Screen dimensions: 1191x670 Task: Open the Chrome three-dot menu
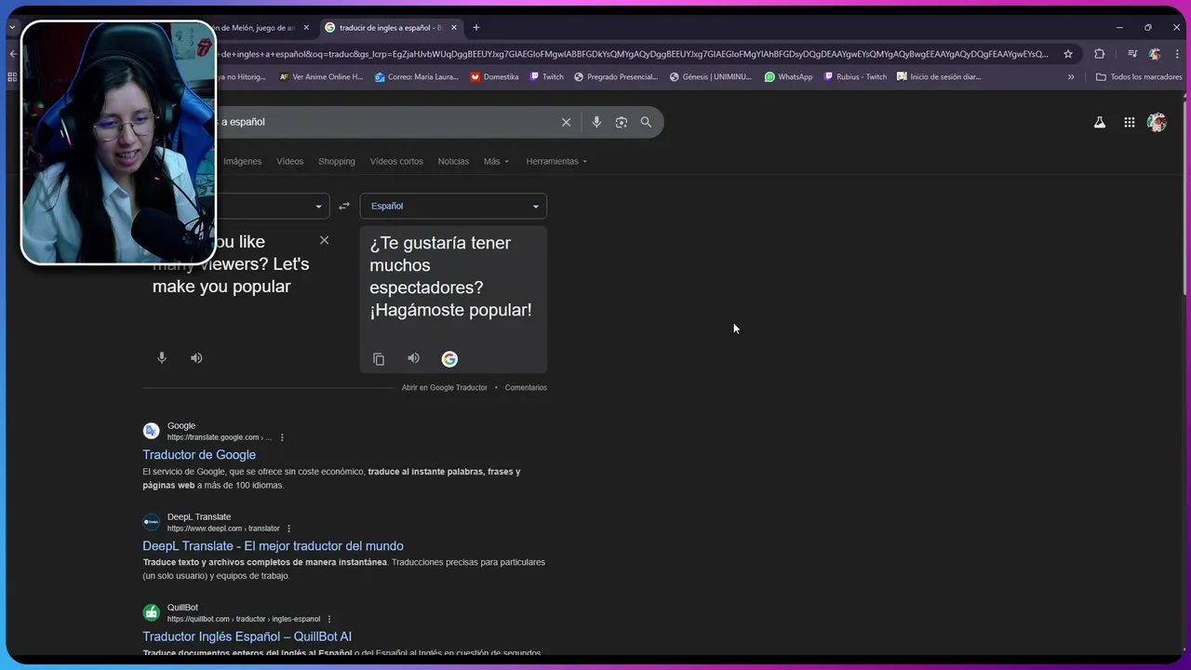pos(1177,54)
